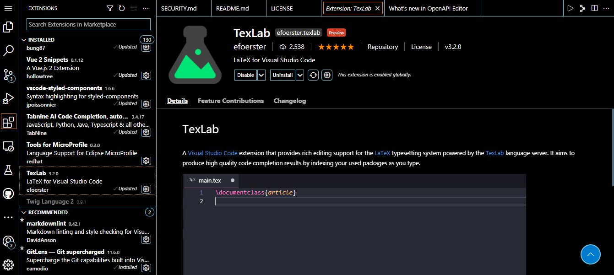614x275 pixels.
Task: Open the Disable button dropdown arrow
Action: click(x=261, y=75)
